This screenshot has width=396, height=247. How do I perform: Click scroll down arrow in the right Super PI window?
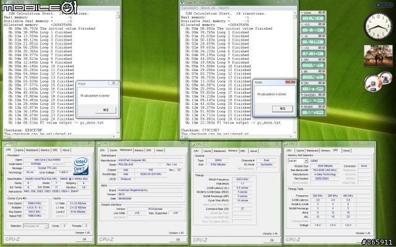(295, 132)
